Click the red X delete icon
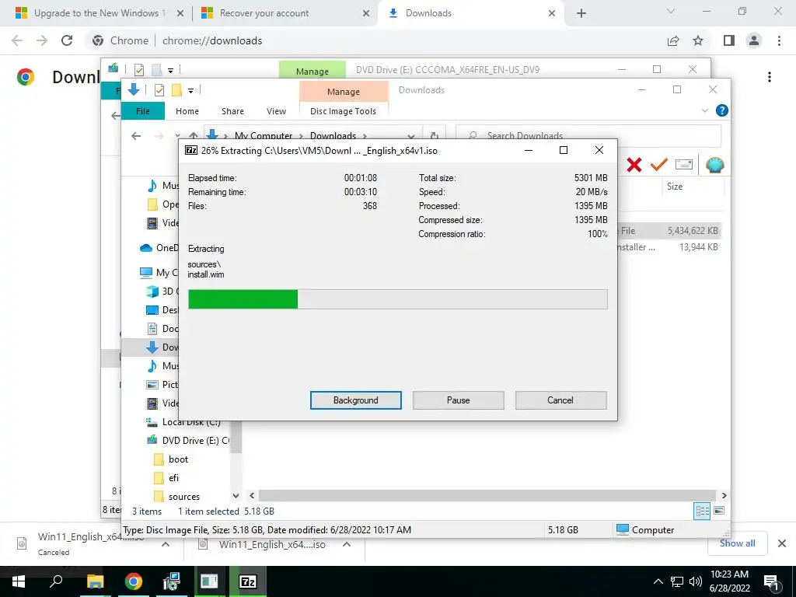This screenshot has width=796, height=597. [x=634, y=165]
